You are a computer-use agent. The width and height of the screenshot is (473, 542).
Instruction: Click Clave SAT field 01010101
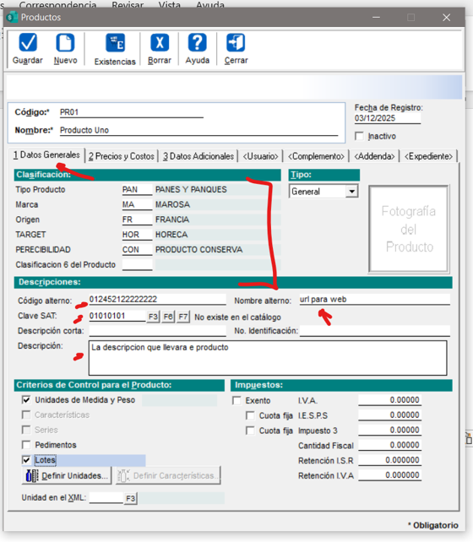click(117, 316)
